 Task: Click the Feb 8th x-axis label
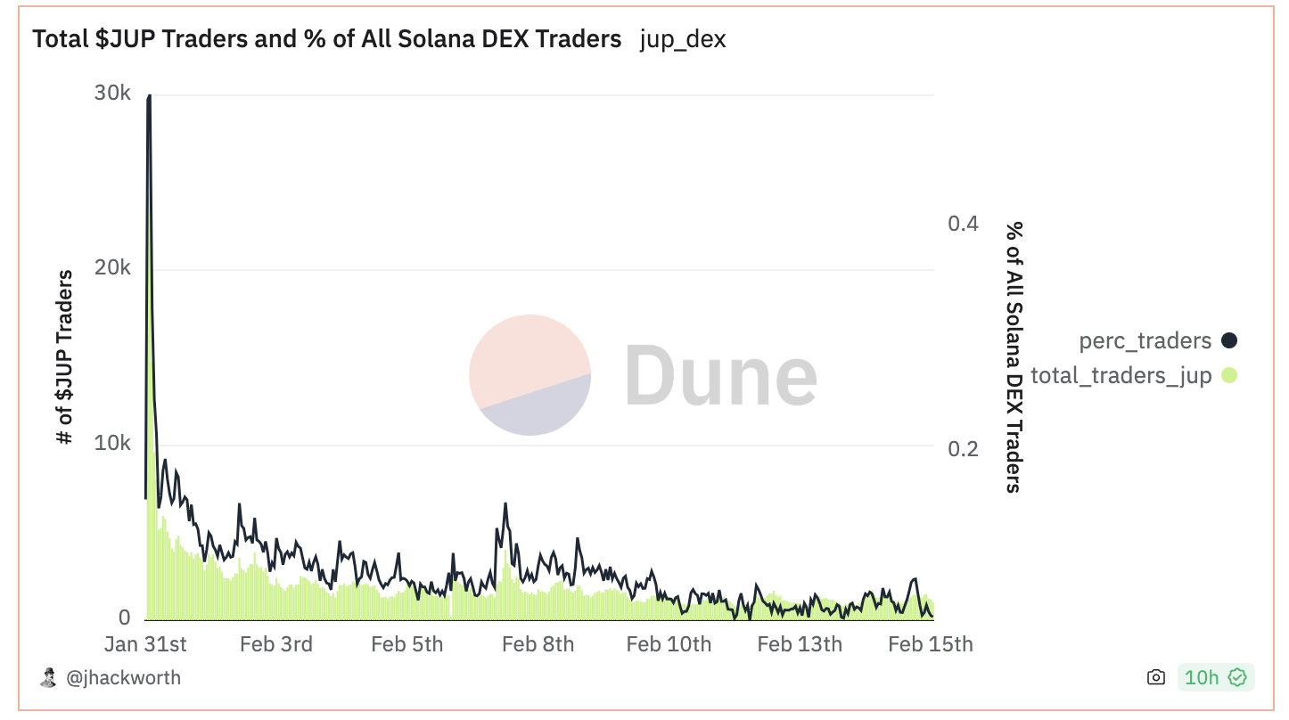(x=538, y=644)
